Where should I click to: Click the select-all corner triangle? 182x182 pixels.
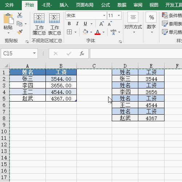click(6, 66)
